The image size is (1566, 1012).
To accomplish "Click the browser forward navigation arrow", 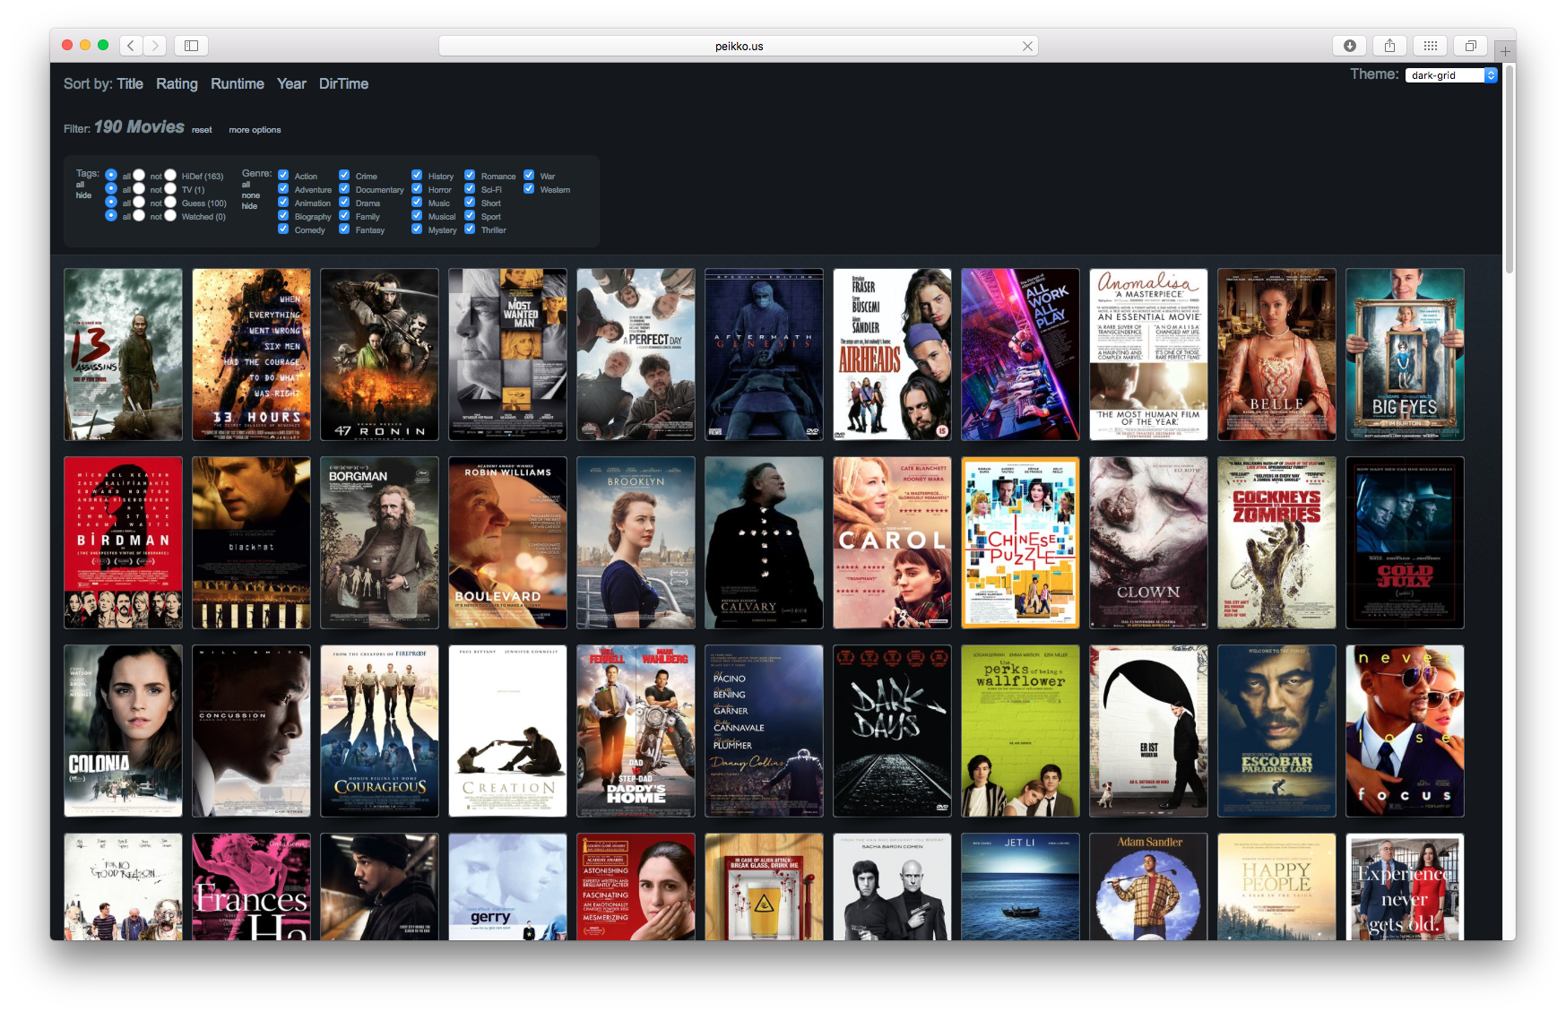I will [x=155, y=45].
